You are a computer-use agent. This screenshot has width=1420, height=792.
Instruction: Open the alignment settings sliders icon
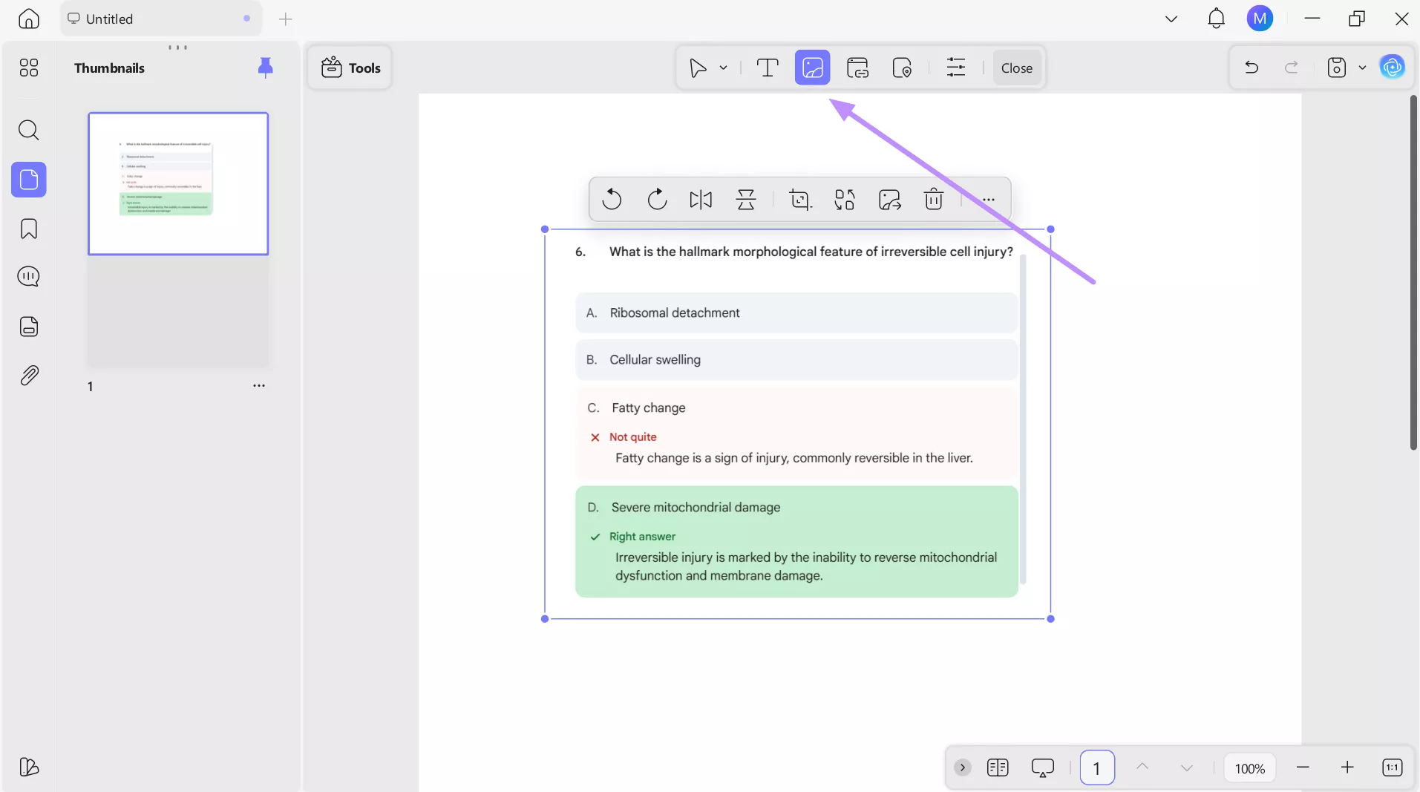(956, 68)
